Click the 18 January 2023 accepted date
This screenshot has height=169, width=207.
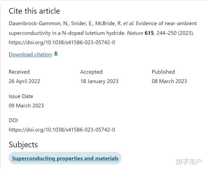(99, 81)
